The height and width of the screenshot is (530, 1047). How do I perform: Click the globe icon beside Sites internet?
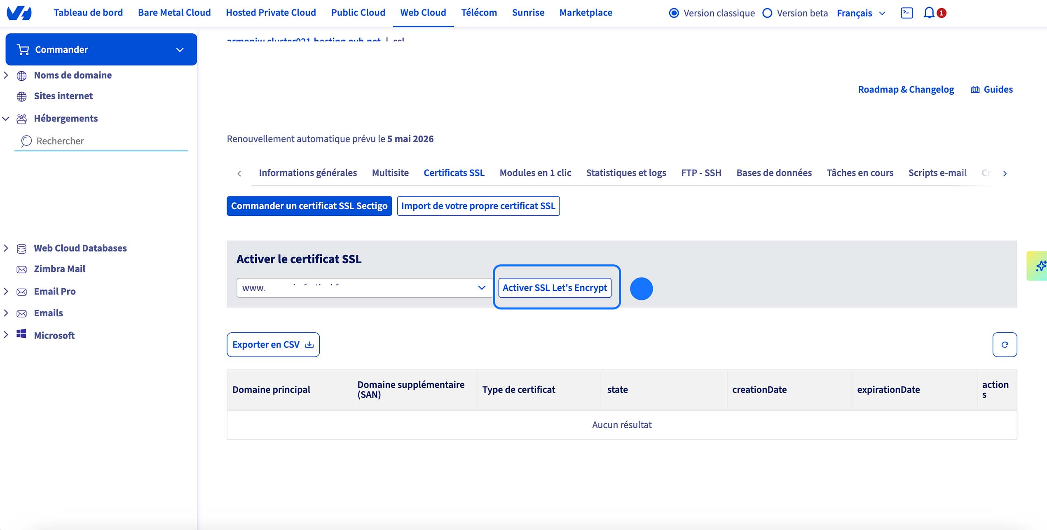pyautogui.click(x=21, y=96)
